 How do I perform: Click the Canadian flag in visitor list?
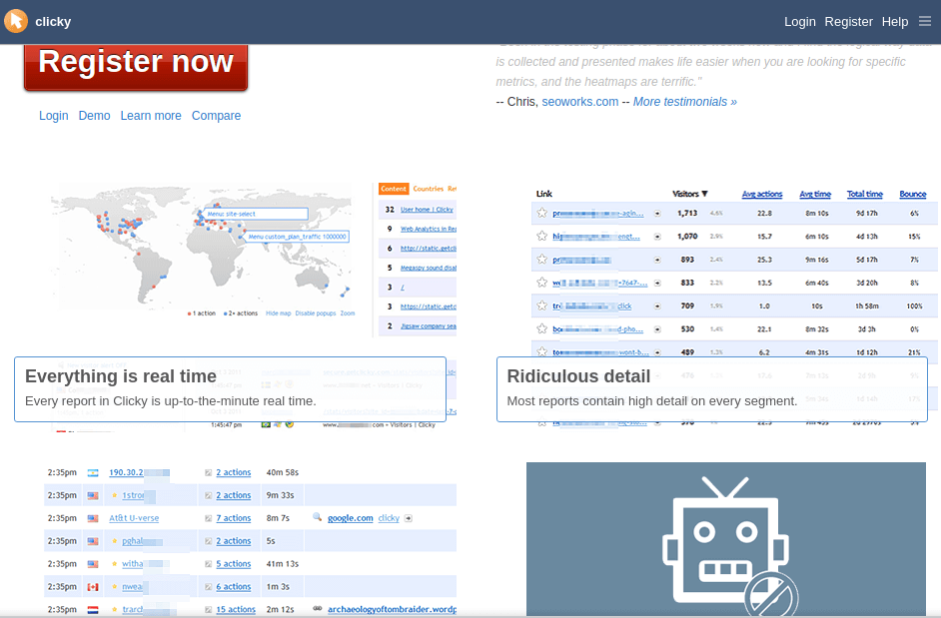[x=93, y=587]
